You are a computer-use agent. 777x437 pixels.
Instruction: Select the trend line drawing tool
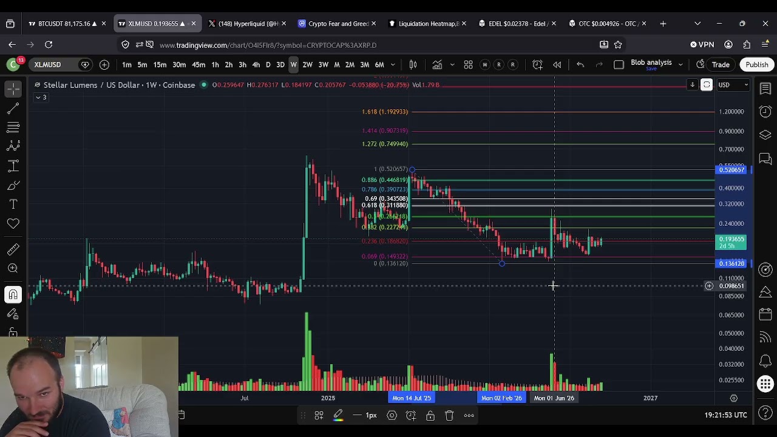click(13, 109)
